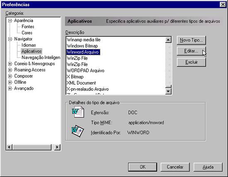Close the Preferências dialog window

click(x=223, y=5)
